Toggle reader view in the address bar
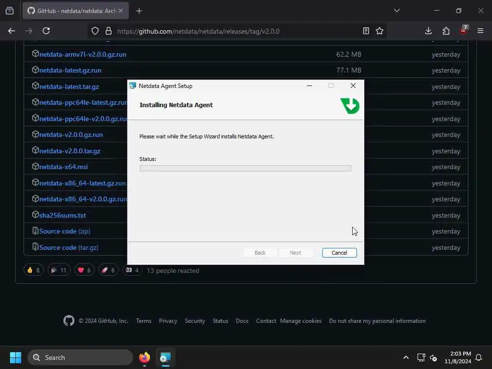The width and height of the screenshot is (492, 369). (366, 31)
